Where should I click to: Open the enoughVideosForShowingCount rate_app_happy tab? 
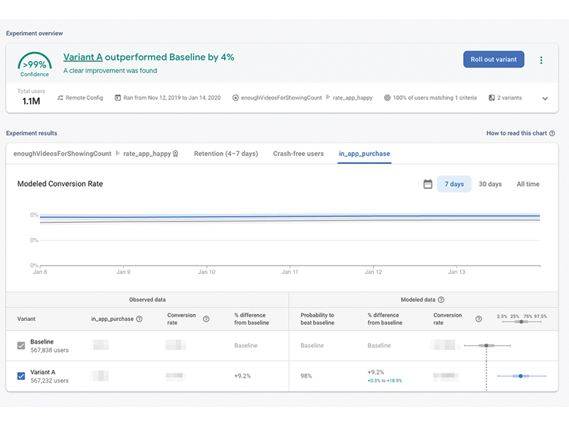pyautogui.click(x=96, y=153)
